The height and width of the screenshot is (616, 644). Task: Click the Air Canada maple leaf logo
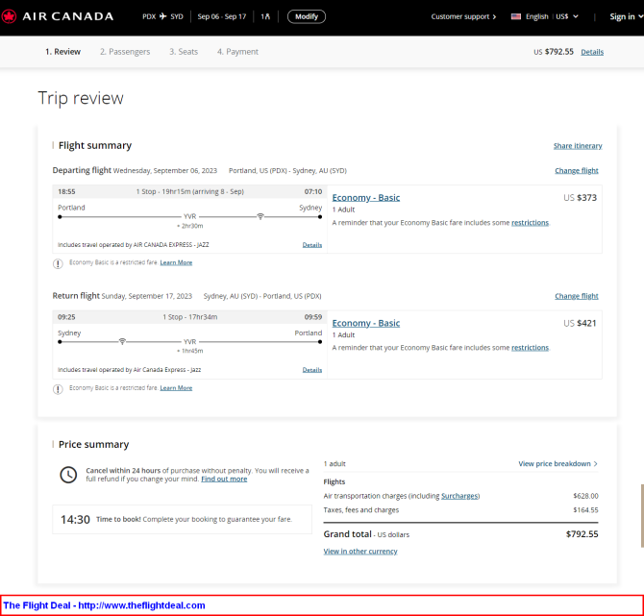9,17
